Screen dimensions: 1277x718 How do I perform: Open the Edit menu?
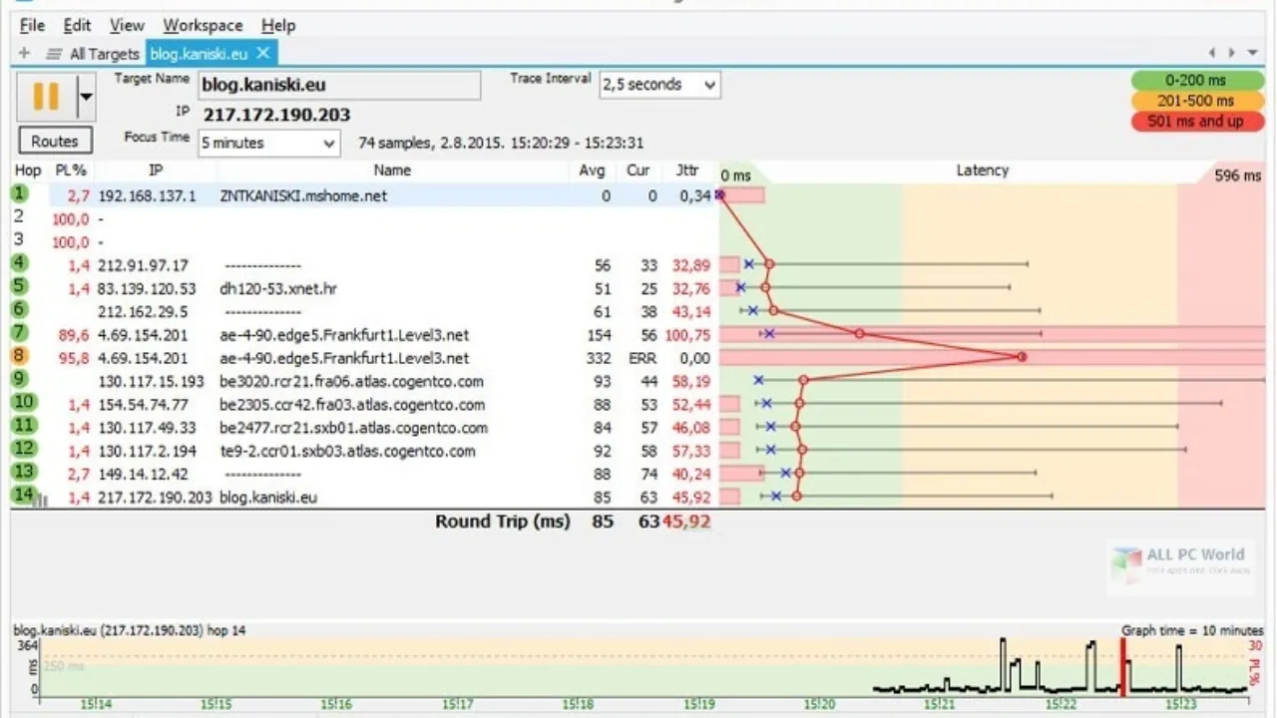[77, 25]
